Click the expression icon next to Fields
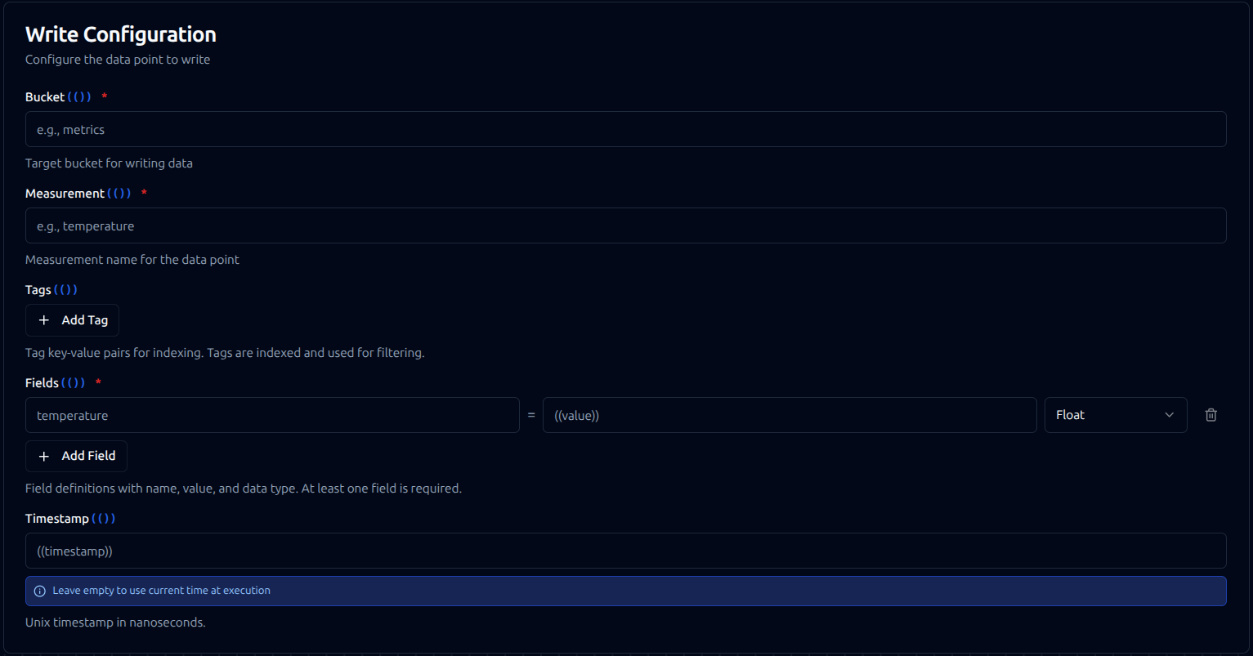The width and height of the screenshot is (1253, 656). click(74, 383)
